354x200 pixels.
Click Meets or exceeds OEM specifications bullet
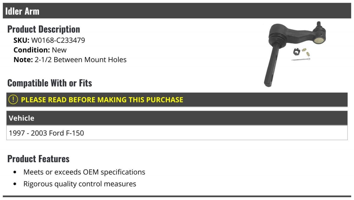tap(84, 172)
